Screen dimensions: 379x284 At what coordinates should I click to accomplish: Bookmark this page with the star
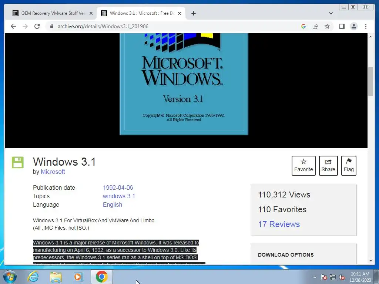(x=327, y=26)
